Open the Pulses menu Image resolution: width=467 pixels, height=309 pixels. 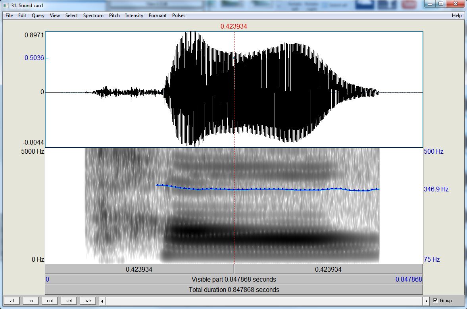click(179, 15)
